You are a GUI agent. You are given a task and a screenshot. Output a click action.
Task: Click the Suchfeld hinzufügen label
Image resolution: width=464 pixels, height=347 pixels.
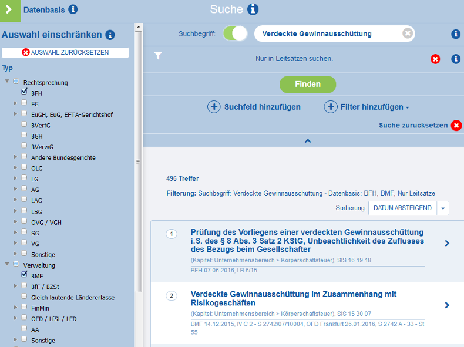(x=262, y=107)
